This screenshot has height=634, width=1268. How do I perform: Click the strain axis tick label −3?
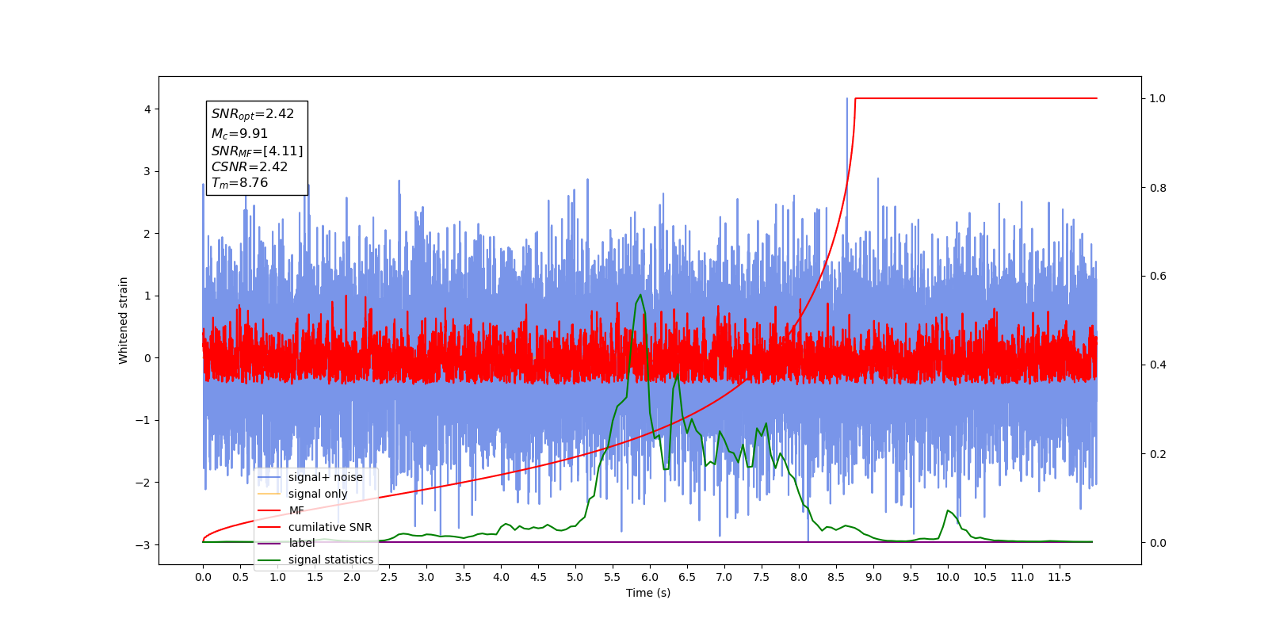(143, 545)
